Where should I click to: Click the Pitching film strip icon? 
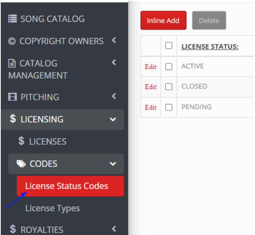click(x=12, y=97)
